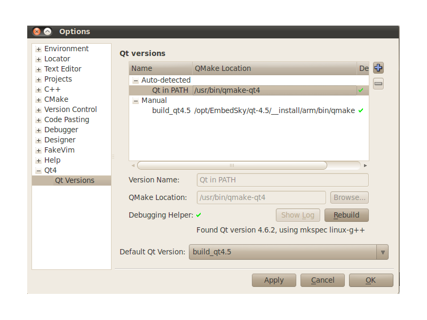Viewport: 427px width, 320px height.
Task: Click green checkmark in Qt in PATH row
Action: coord(361,90)
